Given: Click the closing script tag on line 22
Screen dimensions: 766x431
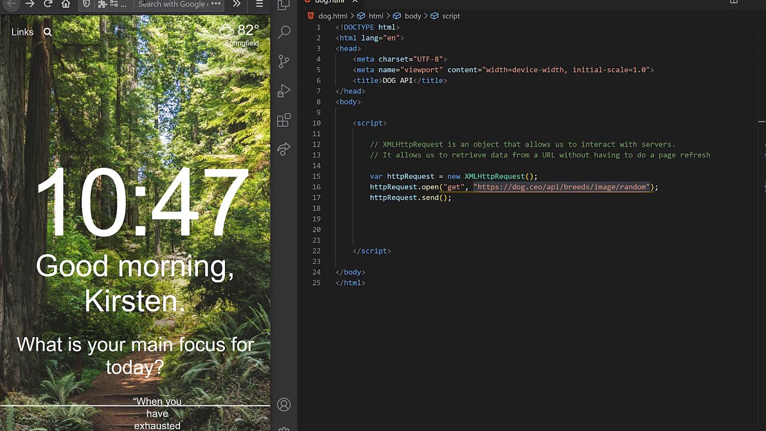Looking at the screenshot, I should point(372,251).
